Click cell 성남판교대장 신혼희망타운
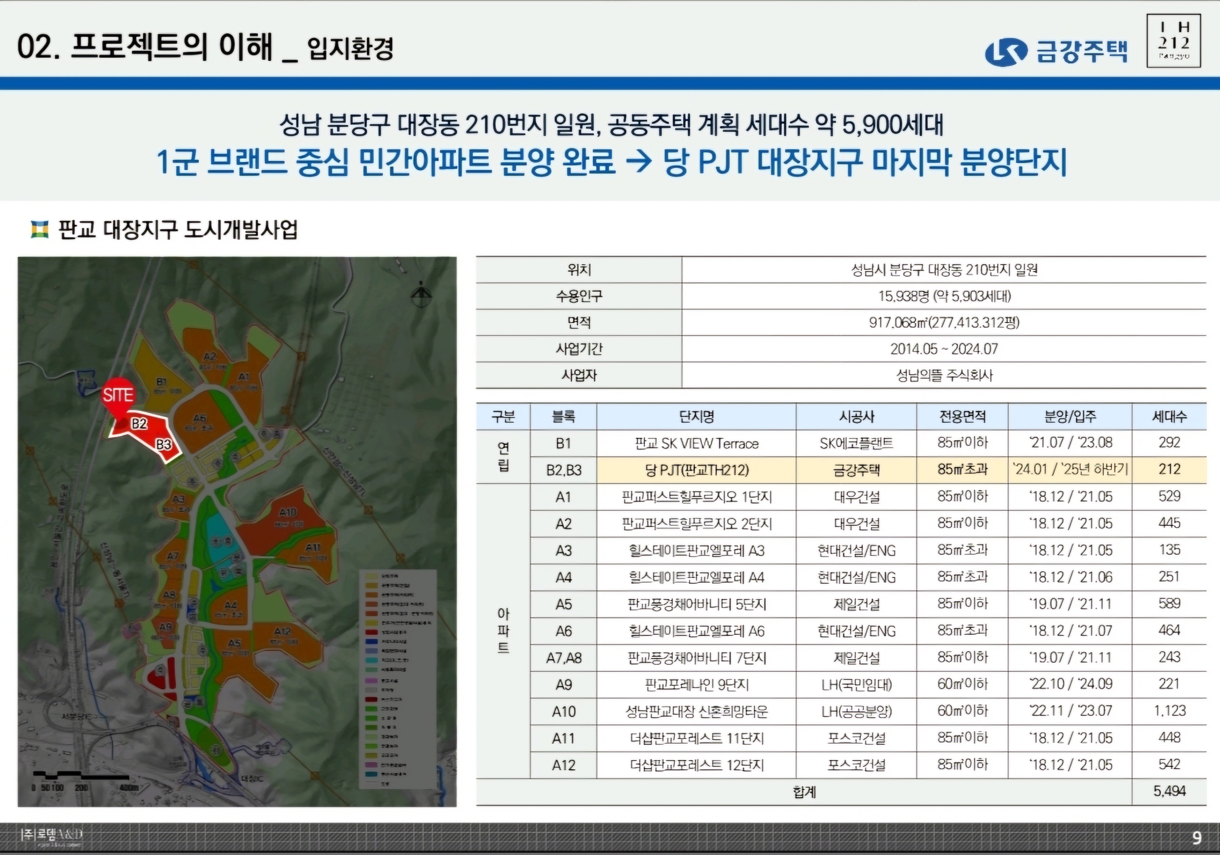Image resolution: width=1220 pixels, height=855 pixels. coord(697,712)
